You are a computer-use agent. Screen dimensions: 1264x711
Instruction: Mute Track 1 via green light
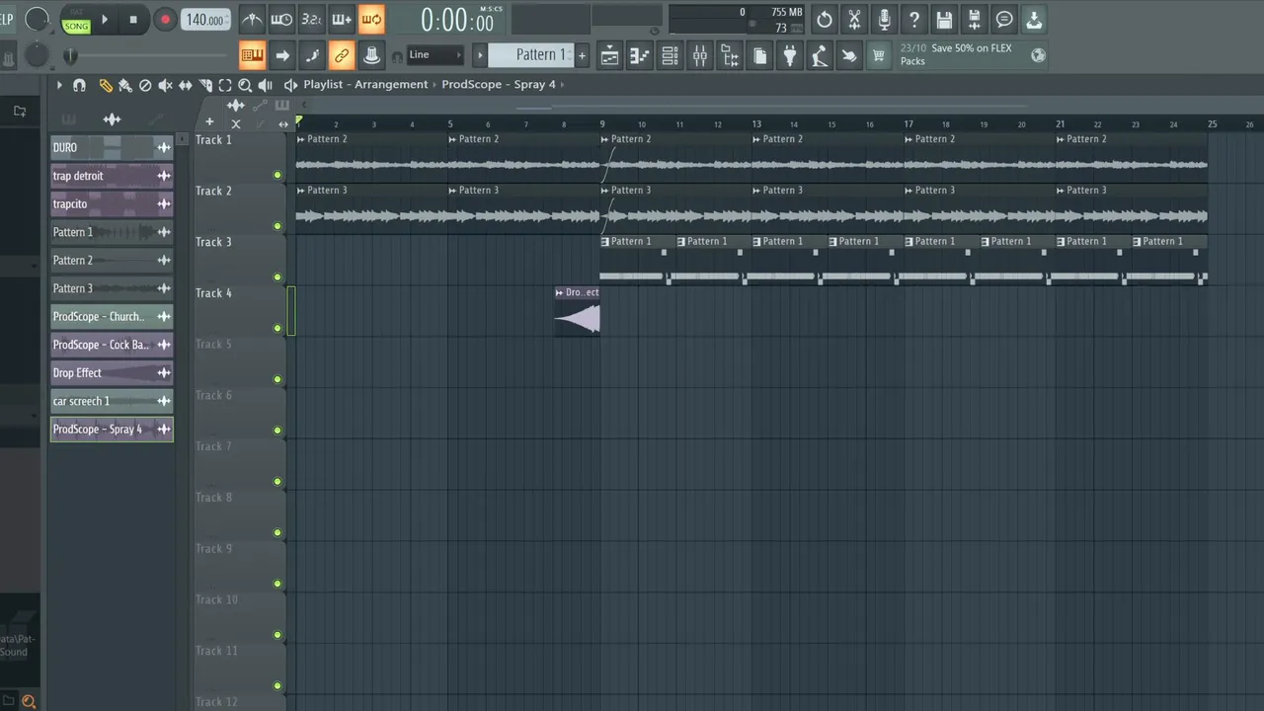(277, 175)
